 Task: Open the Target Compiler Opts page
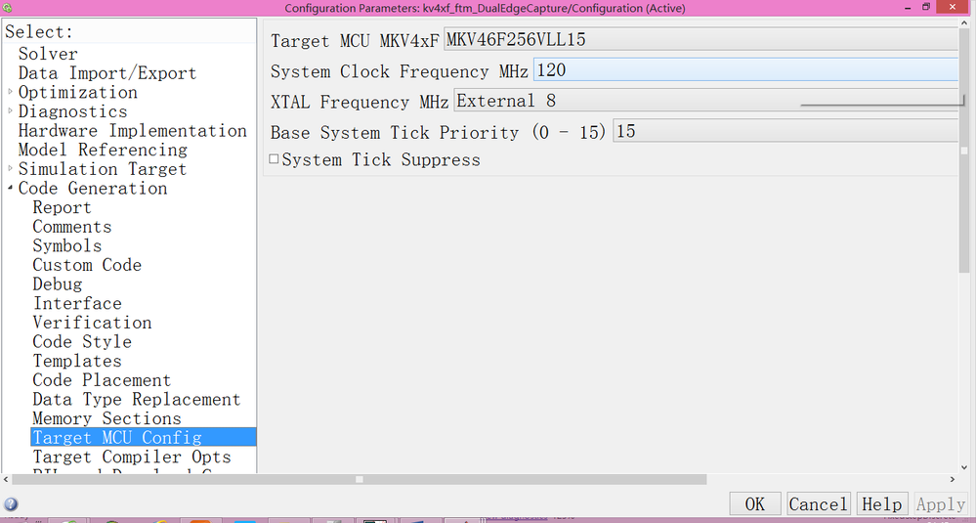point(132,457)
